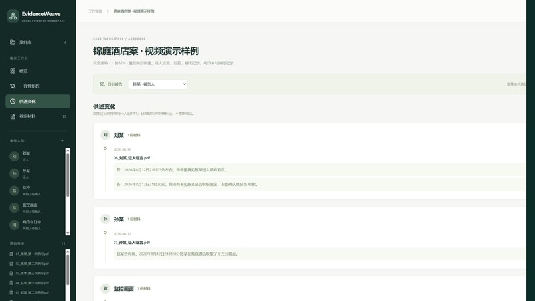535x301 pixels.
Task: Open 06_刘某_证人证言.pdf in the timeline
Action: click(x=131, y=158)
